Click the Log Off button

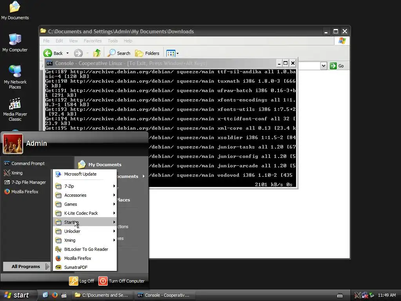tap(81, 281)
